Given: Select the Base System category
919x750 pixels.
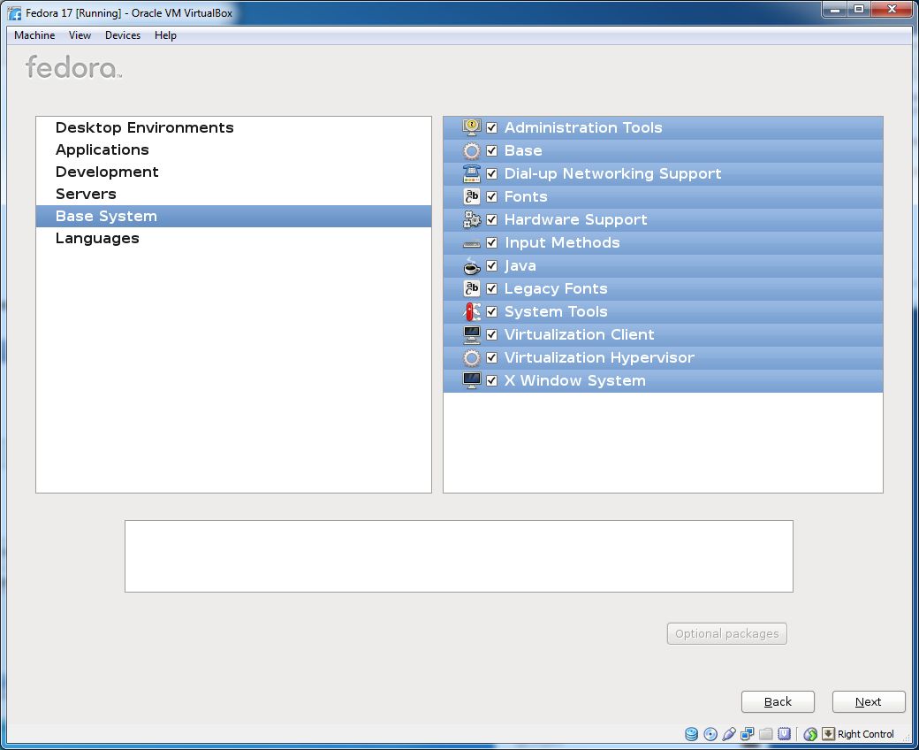Looking at the screenshot, I should (233, 217).
